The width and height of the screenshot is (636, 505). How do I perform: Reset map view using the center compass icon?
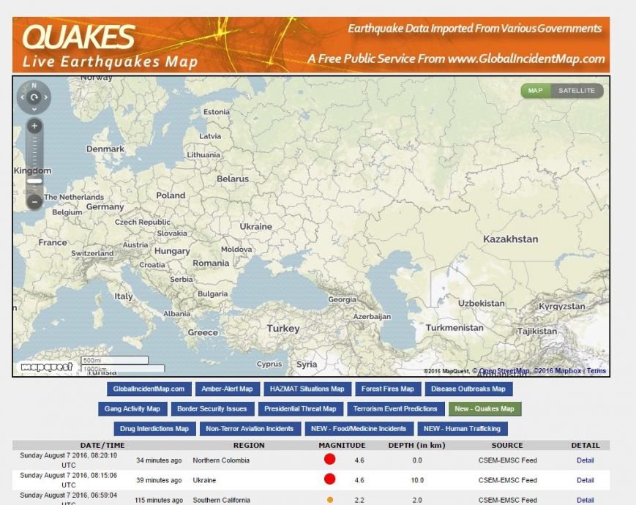click(x=34, y=97)
